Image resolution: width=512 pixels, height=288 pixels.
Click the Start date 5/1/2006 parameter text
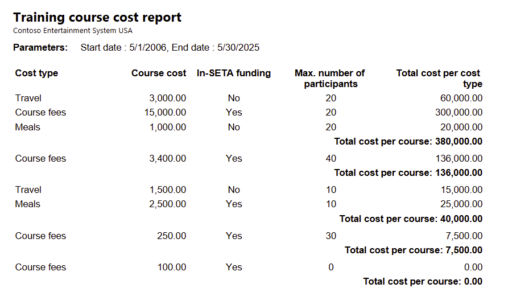[123, 48]
